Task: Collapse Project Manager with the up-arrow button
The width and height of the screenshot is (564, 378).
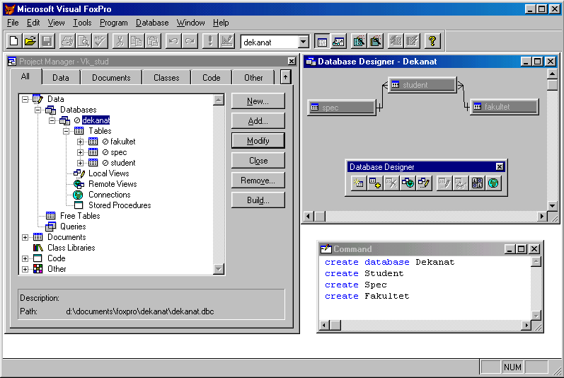Action: click(x=285, y=77)
